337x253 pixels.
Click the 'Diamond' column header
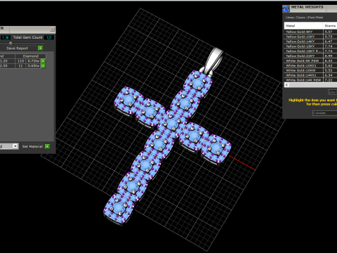point(31,56)
